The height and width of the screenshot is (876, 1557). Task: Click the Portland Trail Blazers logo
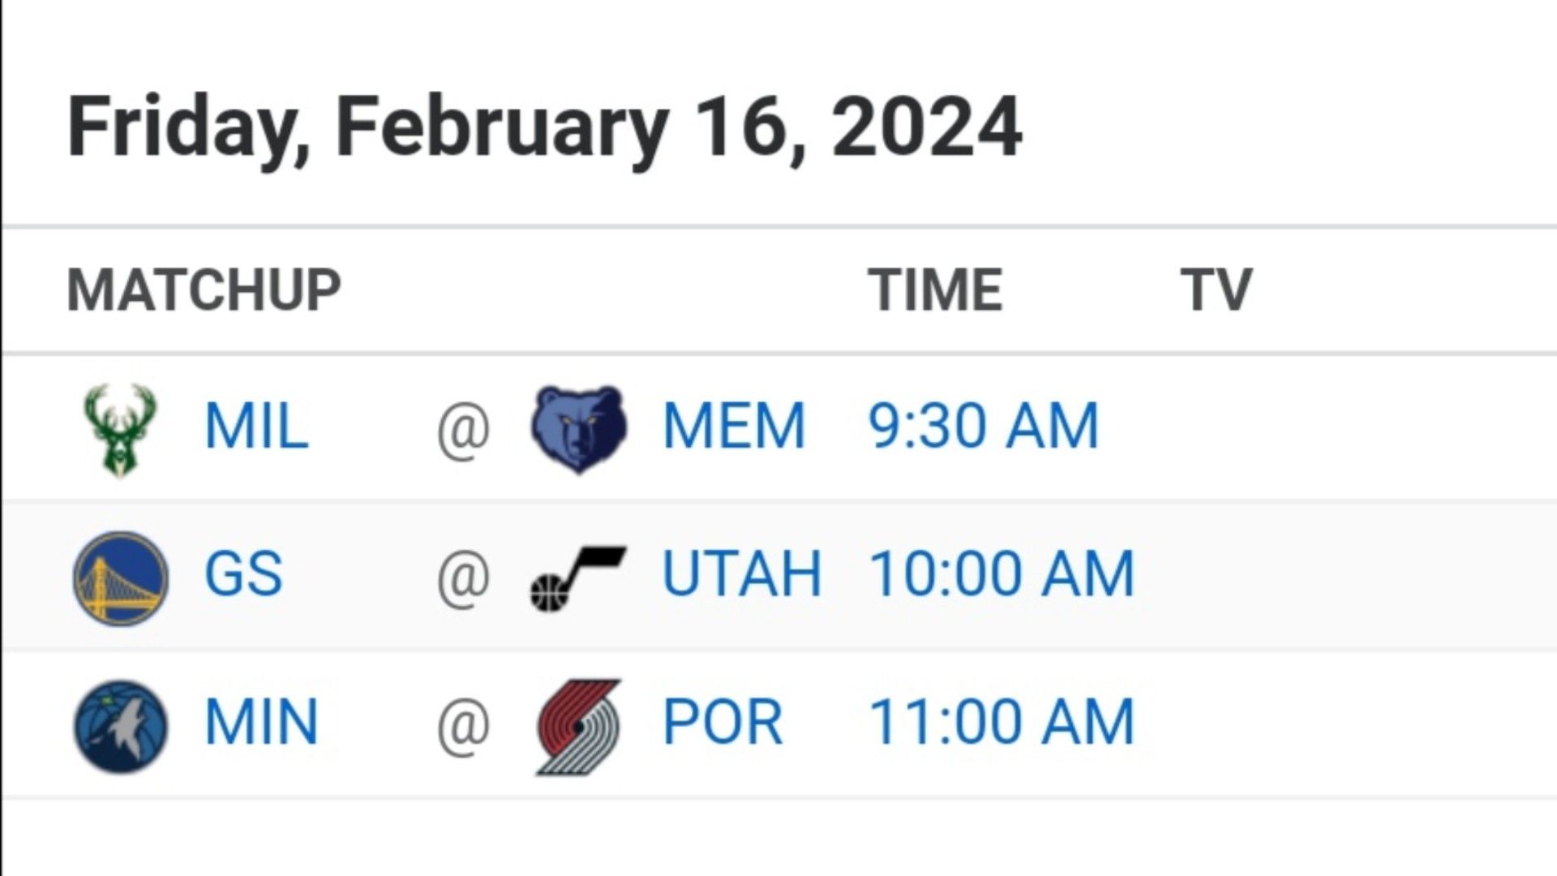(579, 726)
